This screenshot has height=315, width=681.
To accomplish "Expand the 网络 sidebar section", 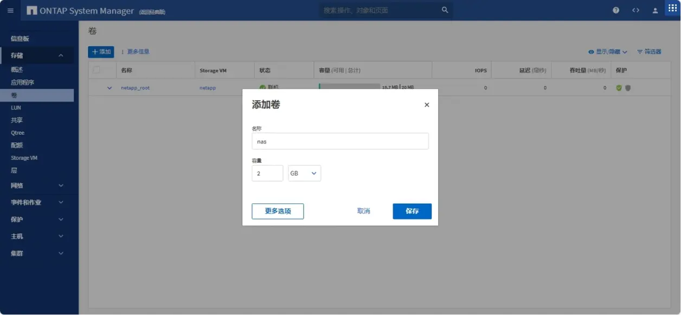I will [37, 186].
